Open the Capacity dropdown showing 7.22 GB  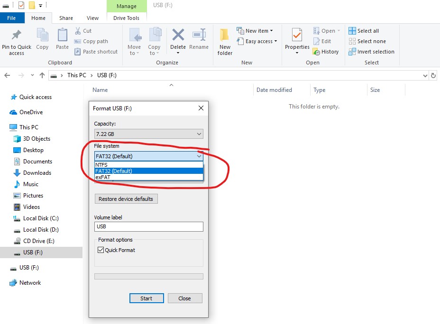[149, 134]
